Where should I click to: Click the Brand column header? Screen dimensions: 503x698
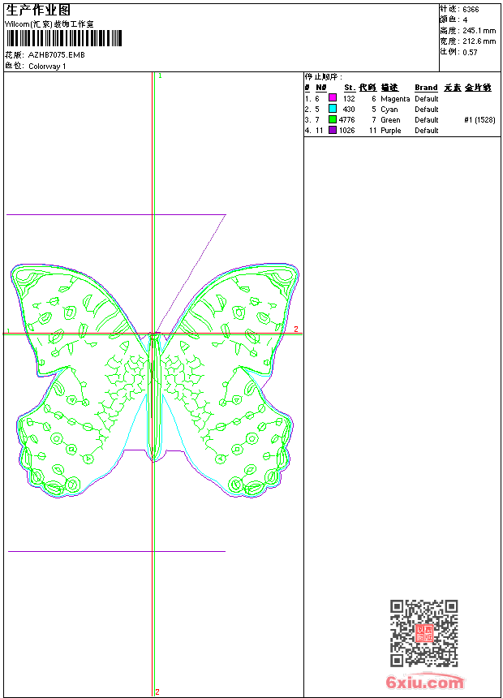(x=426, y=88)
